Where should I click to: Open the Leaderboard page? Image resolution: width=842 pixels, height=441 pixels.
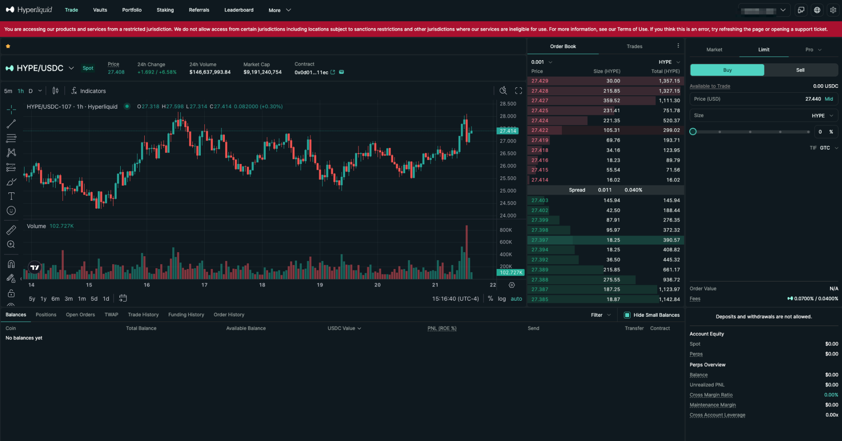pyautogui.click(x=239, y=10)
